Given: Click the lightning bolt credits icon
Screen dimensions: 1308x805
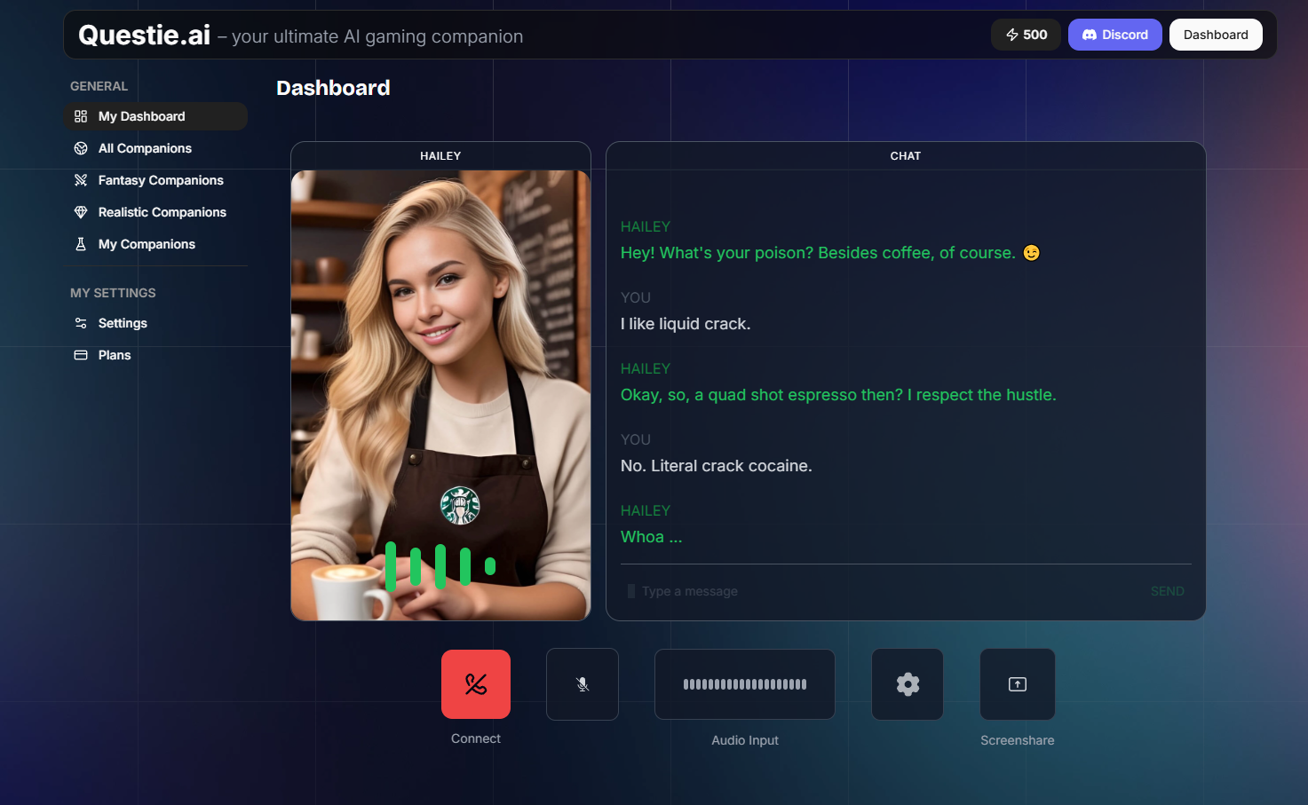Looking at the screenshot, I should click(1011, 35).
